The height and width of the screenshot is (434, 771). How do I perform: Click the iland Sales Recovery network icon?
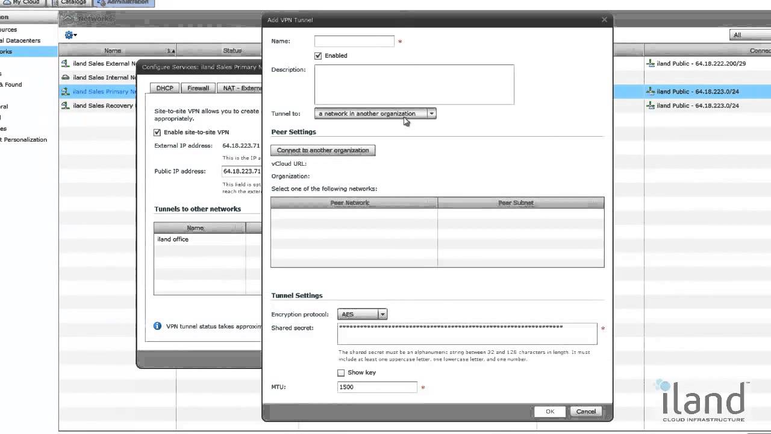point(65,105)
